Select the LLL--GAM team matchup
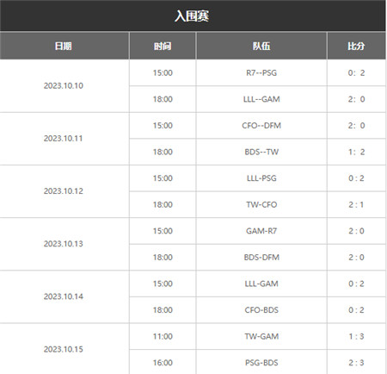Screen dimensions: 387x374 coord(261,99)
